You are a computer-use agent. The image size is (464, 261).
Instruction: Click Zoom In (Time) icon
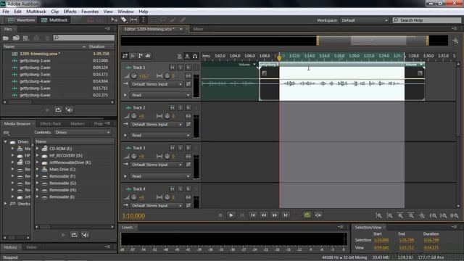400,215
